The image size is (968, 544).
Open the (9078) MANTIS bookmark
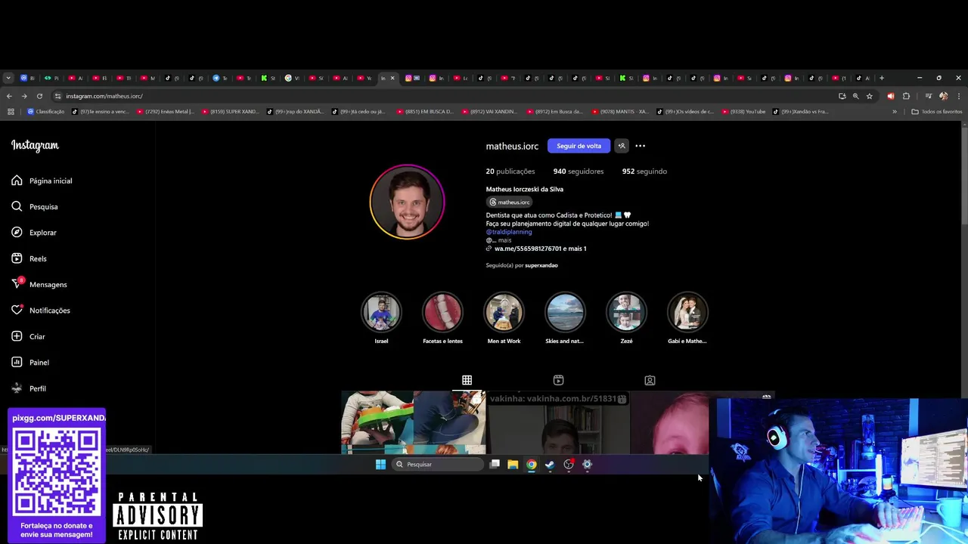620,112
